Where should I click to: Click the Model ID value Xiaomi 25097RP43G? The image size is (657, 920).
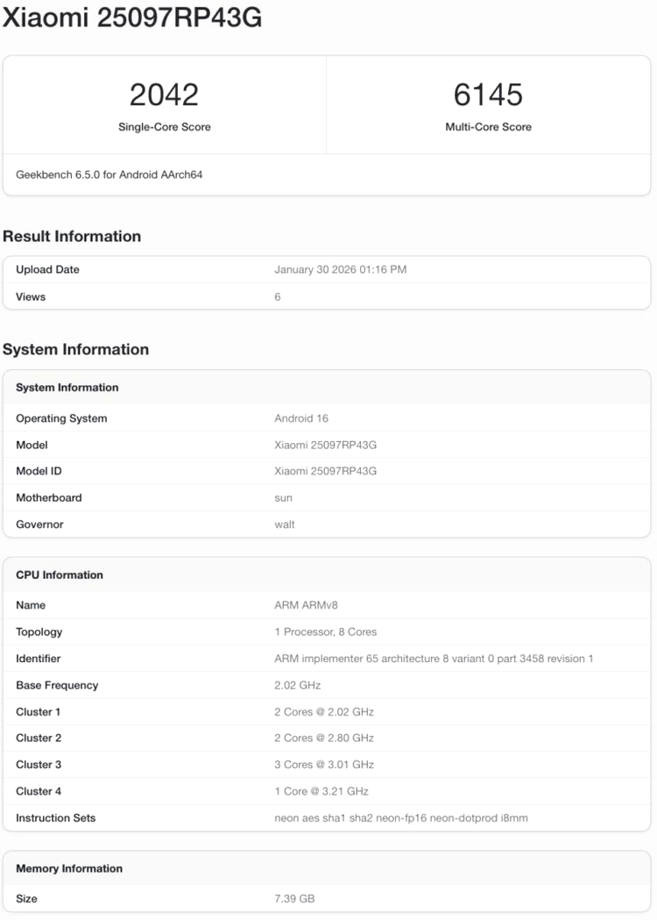(x=325, y=471)
